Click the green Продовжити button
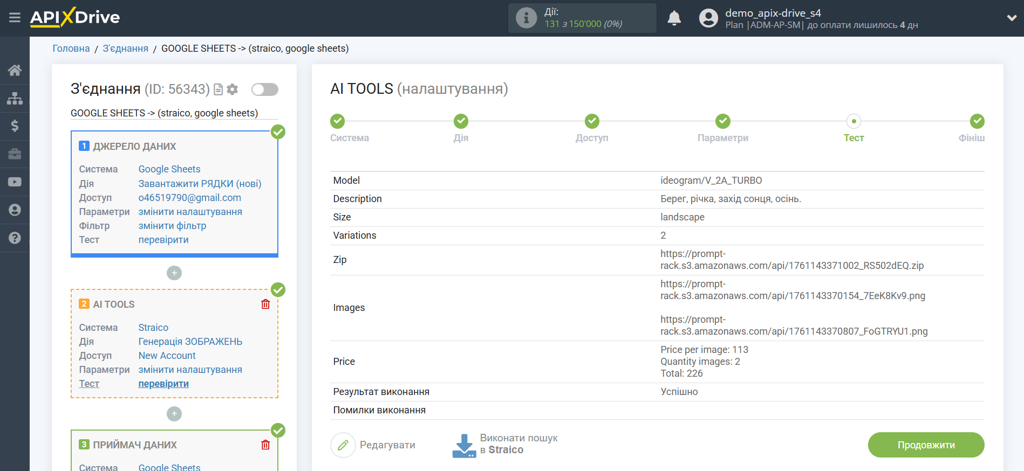1024x471 pixels. [x=926, y=445]
